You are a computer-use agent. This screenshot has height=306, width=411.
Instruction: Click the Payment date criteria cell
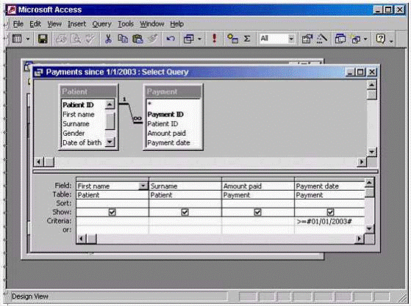pos(329,222)
